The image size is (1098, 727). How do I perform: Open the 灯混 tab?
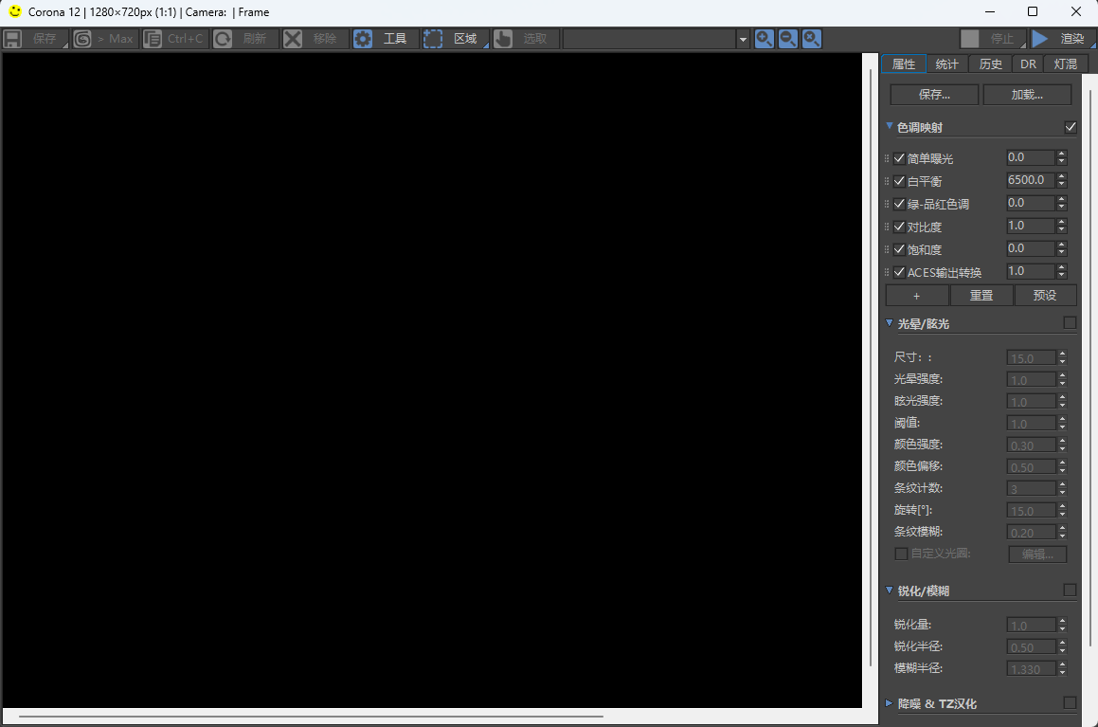(1065, 64)
